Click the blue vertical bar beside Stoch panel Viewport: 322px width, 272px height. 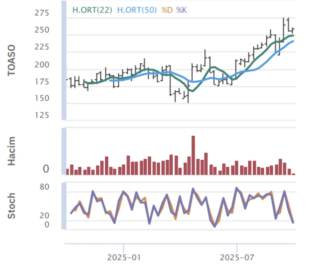(64, 206)
